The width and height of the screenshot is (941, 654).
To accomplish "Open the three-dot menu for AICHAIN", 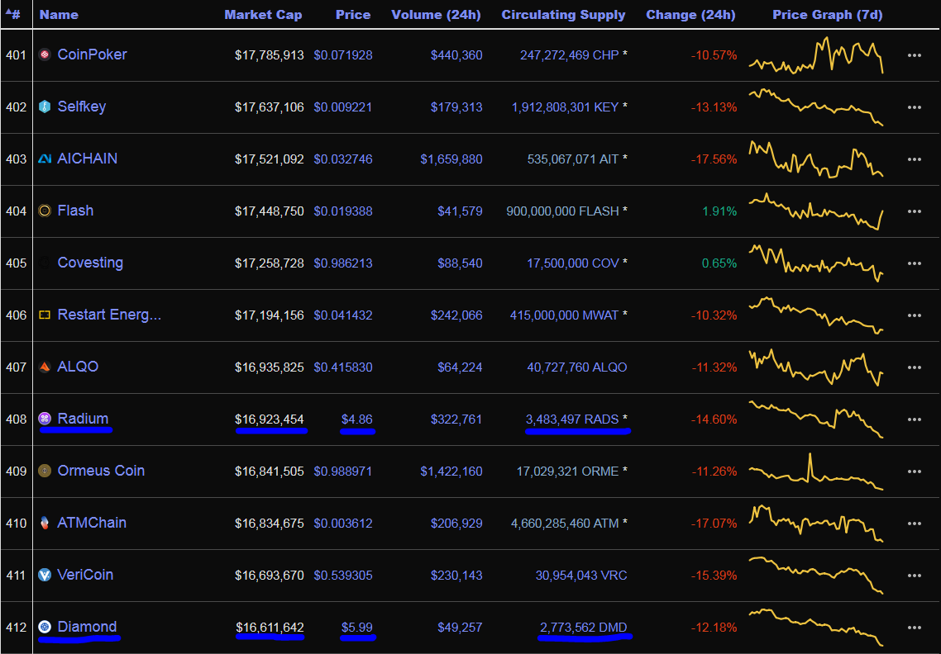I will point(915,159).
